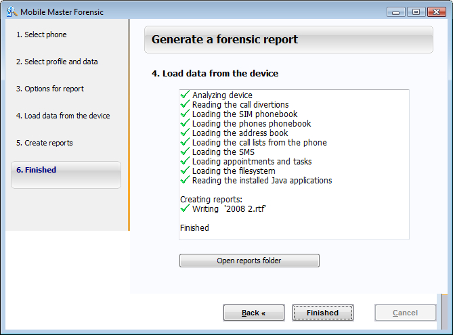Image resolution: width=453 pixels, height=335 pixels.
Task: Select step 2. Select profile and data
Action: (57, 62)
